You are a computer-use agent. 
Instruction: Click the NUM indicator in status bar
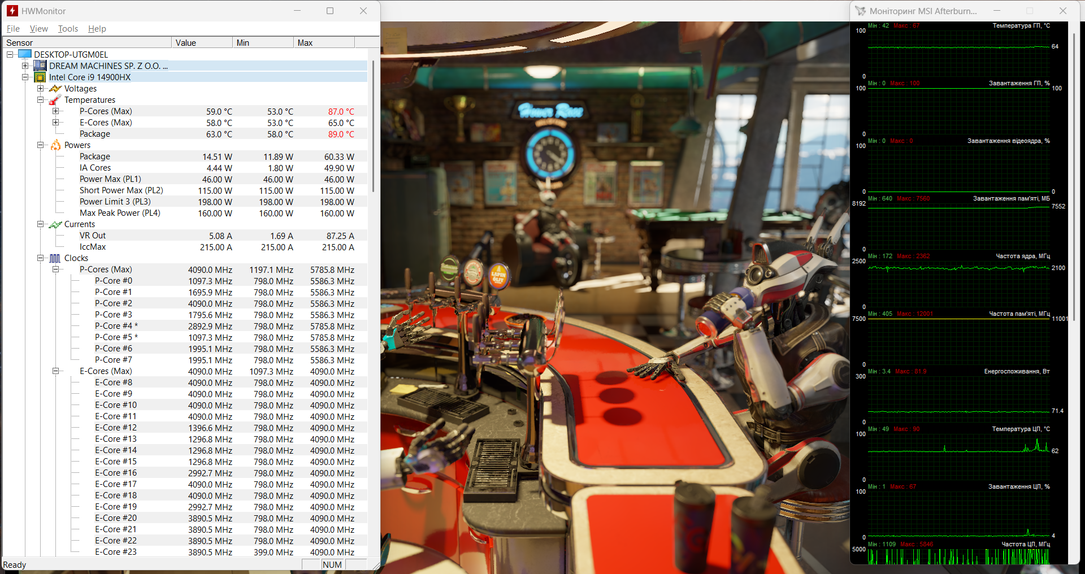tap(332, 564)
